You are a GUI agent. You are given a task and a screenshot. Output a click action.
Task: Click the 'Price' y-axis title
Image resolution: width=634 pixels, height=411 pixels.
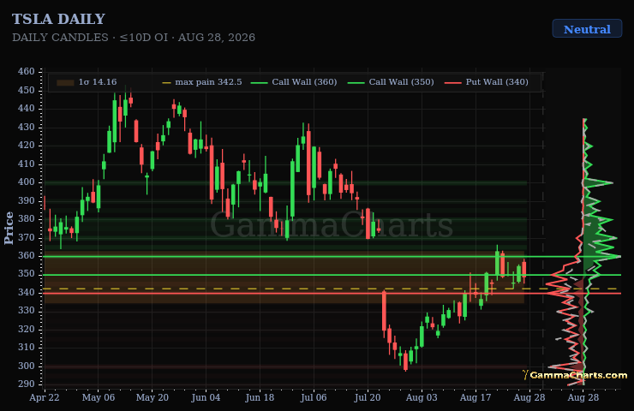[x=9, y=228]
